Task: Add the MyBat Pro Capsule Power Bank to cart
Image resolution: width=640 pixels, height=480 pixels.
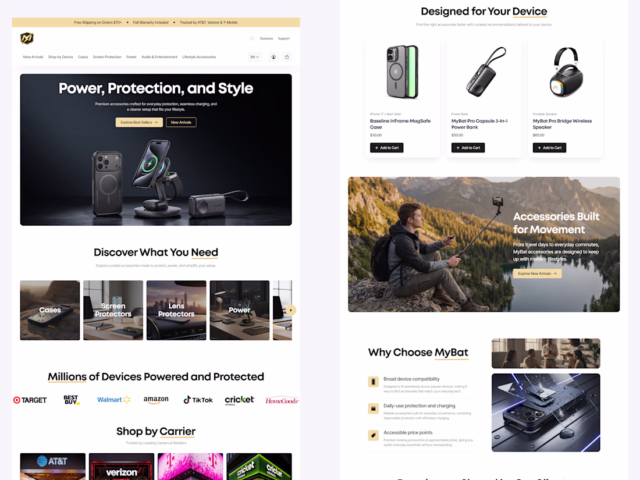Action: tap(468, 148)
